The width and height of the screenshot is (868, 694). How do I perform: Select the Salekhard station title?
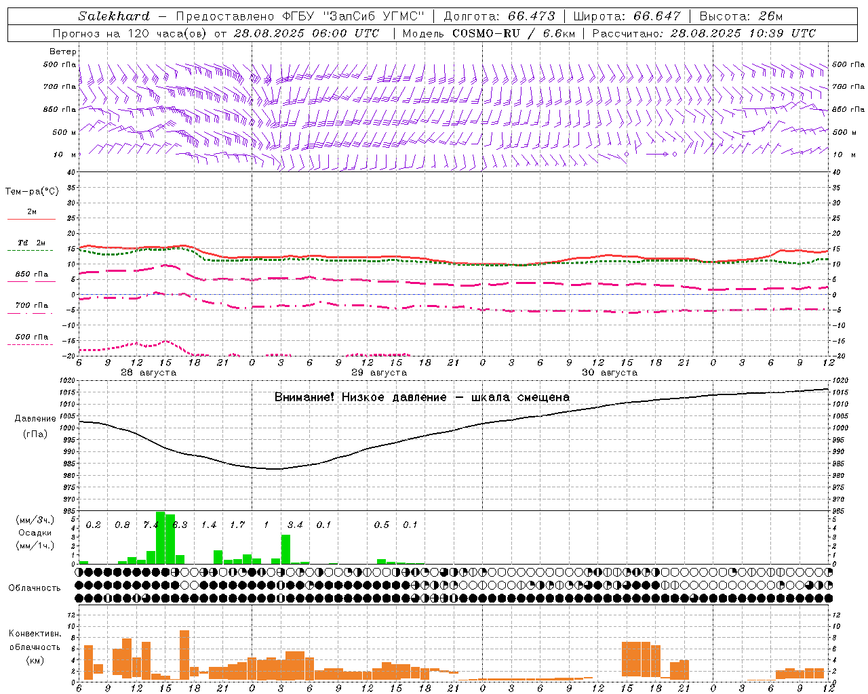(114, 16)
